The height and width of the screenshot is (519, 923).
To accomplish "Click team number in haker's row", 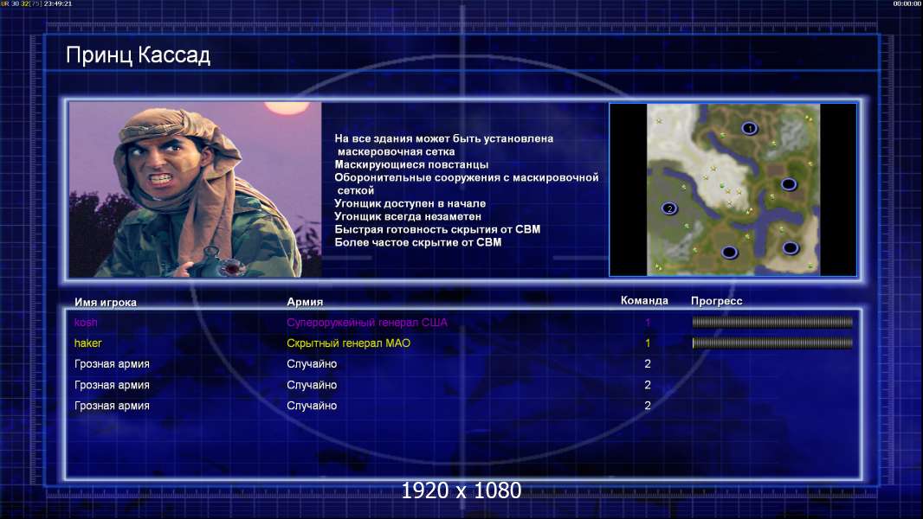I will tap(648, 343).
